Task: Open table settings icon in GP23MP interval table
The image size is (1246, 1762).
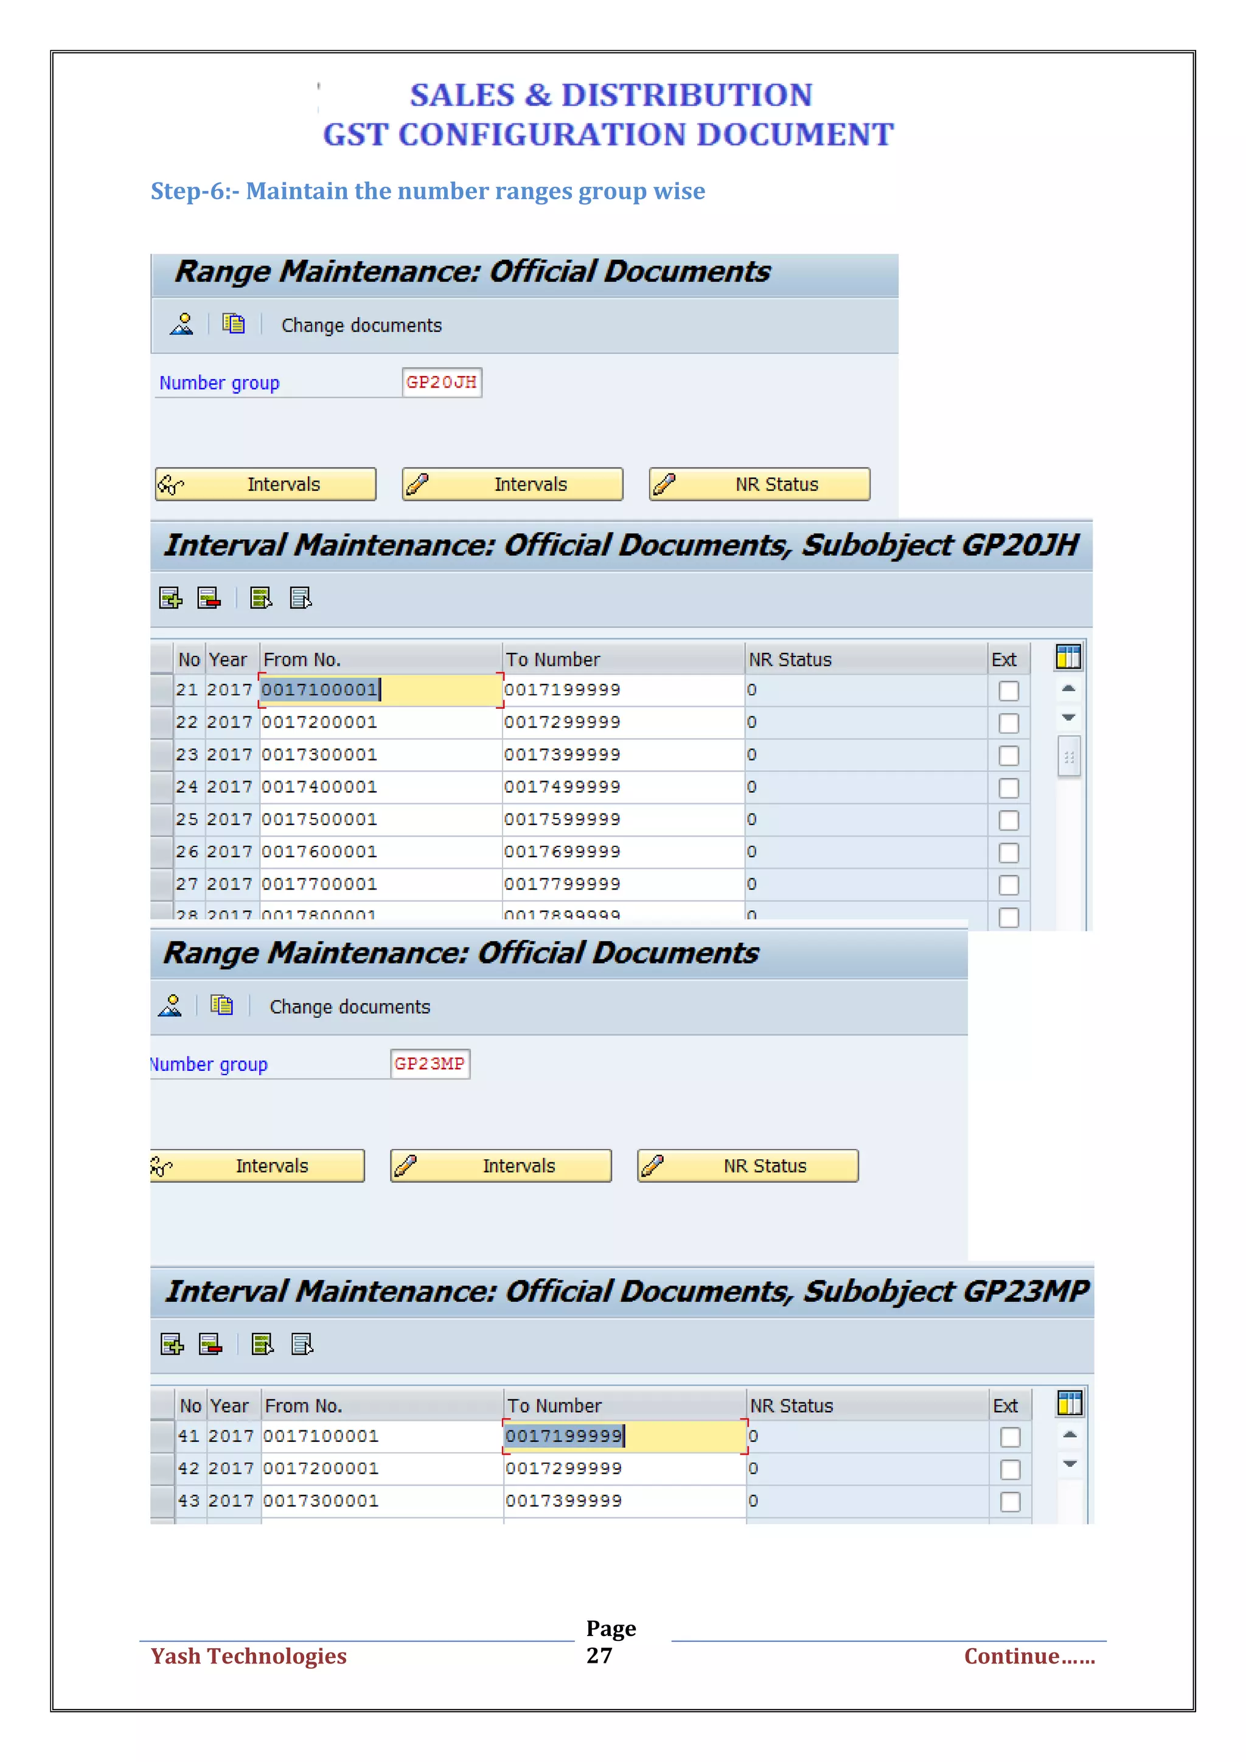Action: (1070, 1403)
